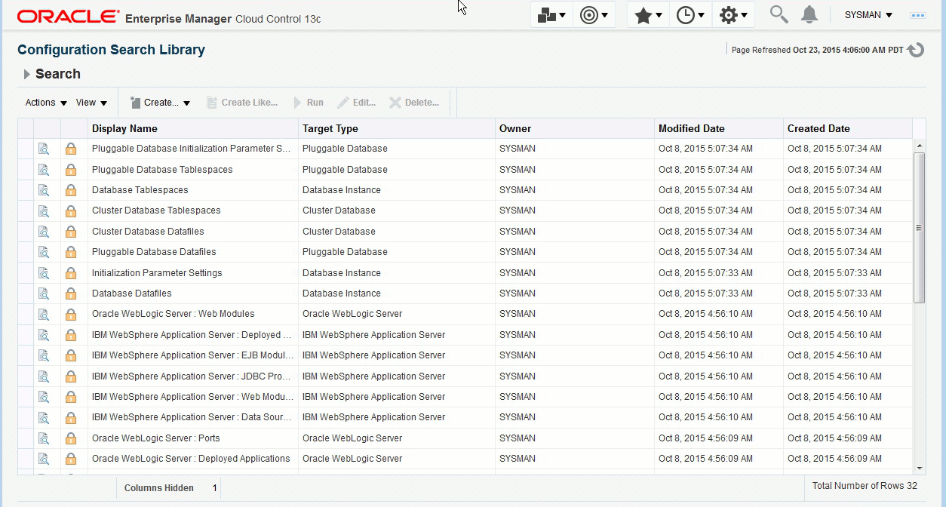Open the SYSMAN user dropdown
946x507 pixels.
point(868,14)
